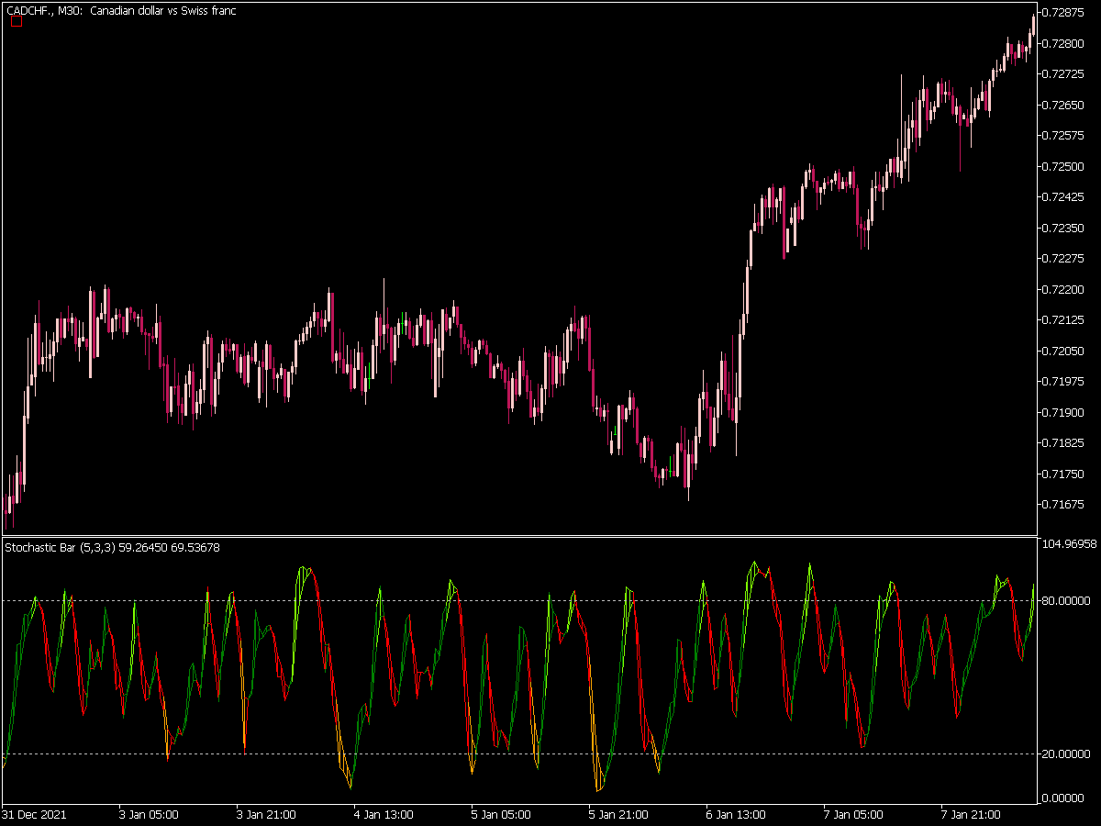Click the '3 Jan 21:00' time label
1101x826 pixels.
[266, 814]
